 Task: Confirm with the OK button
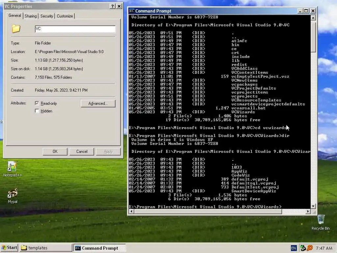click(x=55, y=152)
